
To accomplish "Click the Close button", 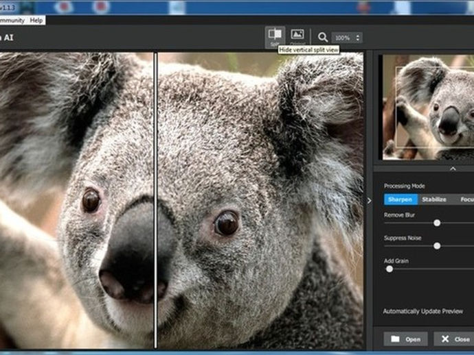I will point(455,339).
